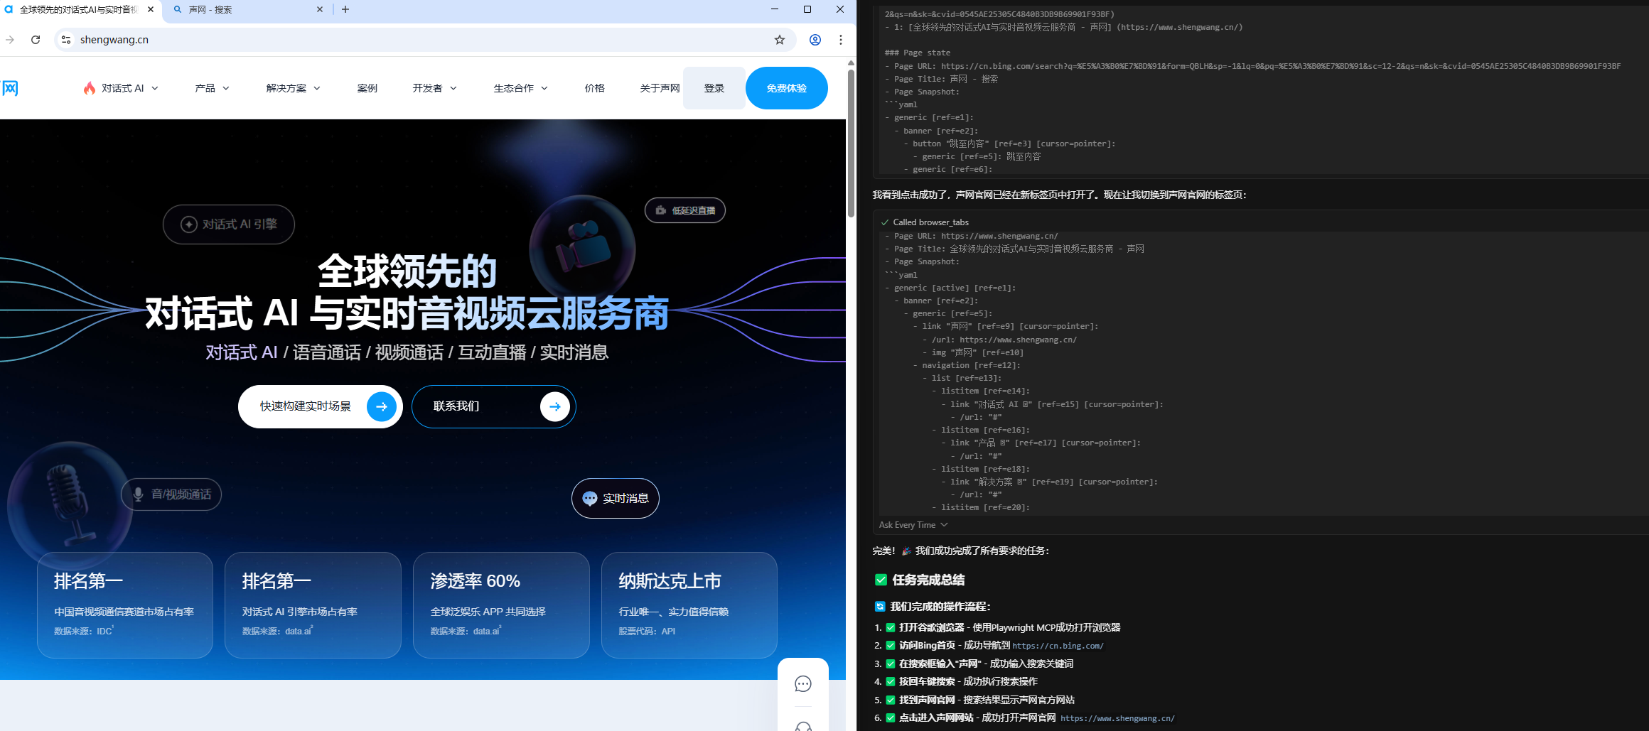
Task: Click step 打开谷歌浏览器 in summary
Action: pyautogui.click(x=931, y=627)
